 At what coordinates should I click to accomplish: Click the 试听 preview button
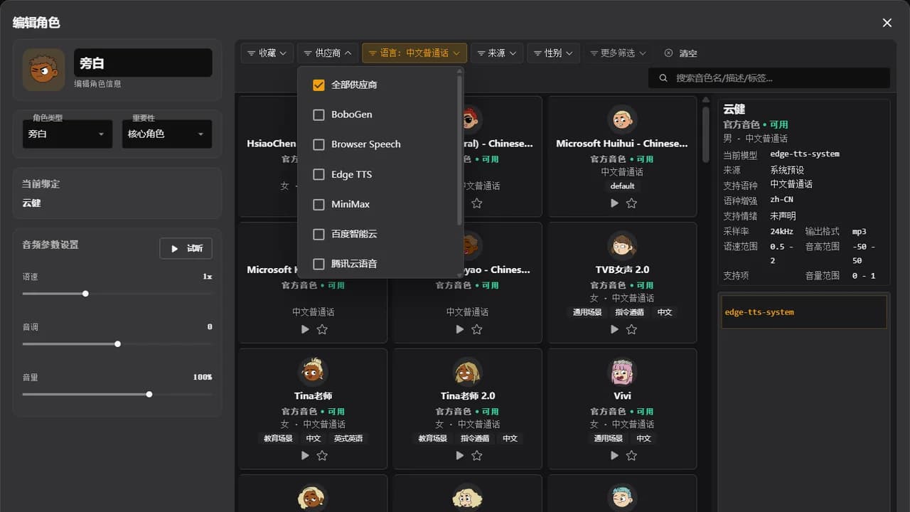pyautogui.click(x=186, y=248)
